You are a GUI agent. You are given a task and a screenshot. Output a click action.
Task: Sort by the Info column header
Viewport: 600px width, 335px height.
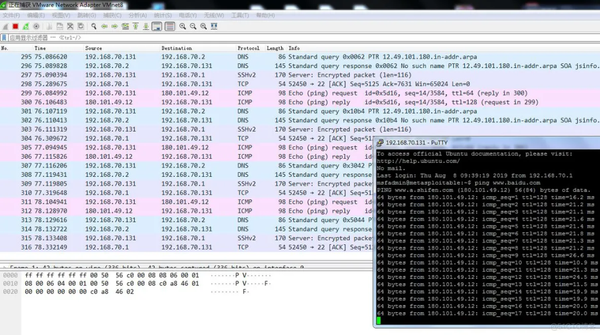tap(294, 48)
